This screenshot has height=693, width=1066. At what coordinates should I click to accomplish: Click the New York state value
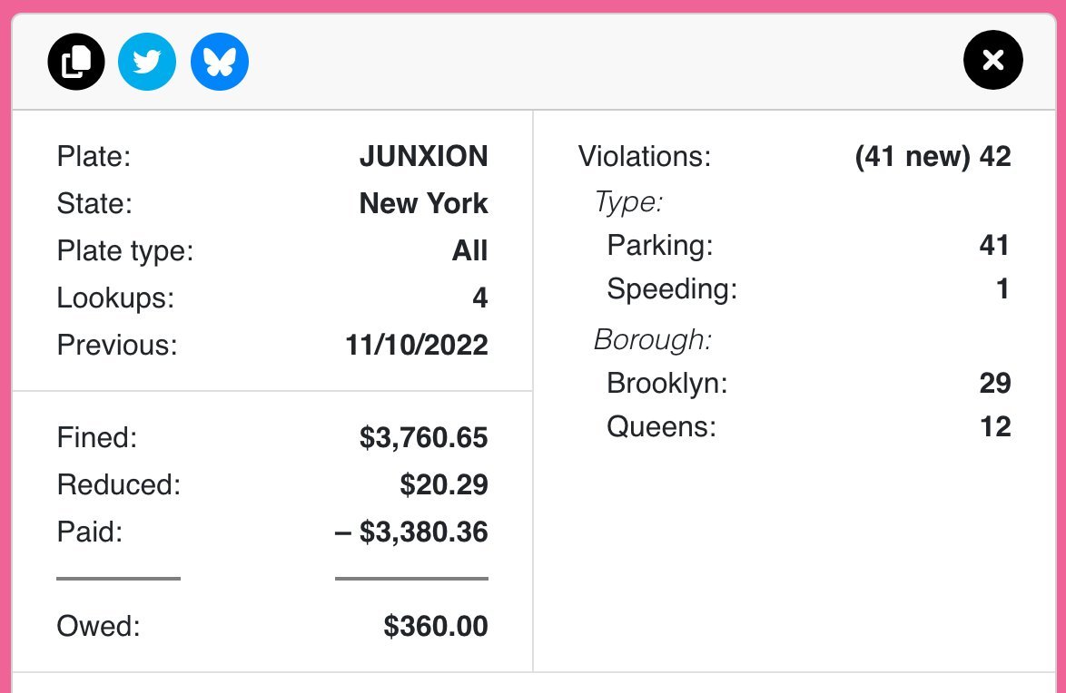pyautogui.click(x=423, y=203)
